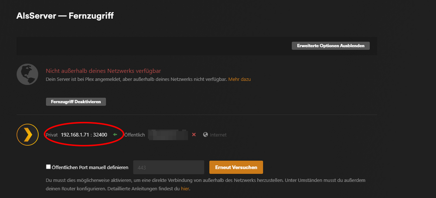Click the red X beside the public address
Image resolution: width=436 pixels, height=198 pixels.
194,135
